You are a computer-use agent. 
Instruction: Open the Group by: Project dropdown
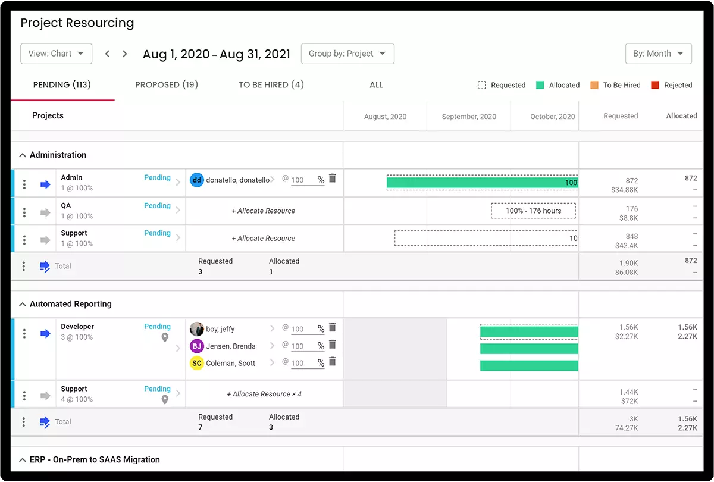347,54
